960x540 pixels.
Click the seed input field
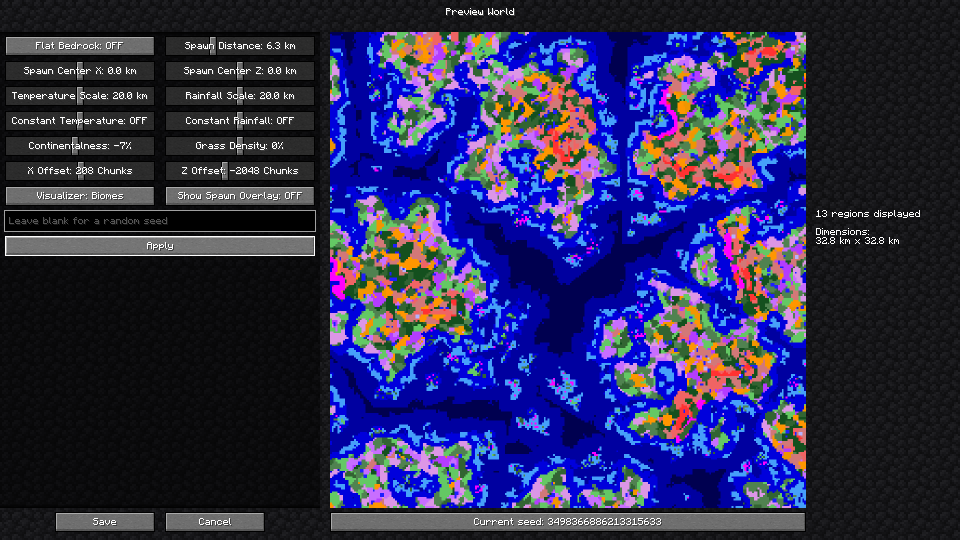(159, 220)
